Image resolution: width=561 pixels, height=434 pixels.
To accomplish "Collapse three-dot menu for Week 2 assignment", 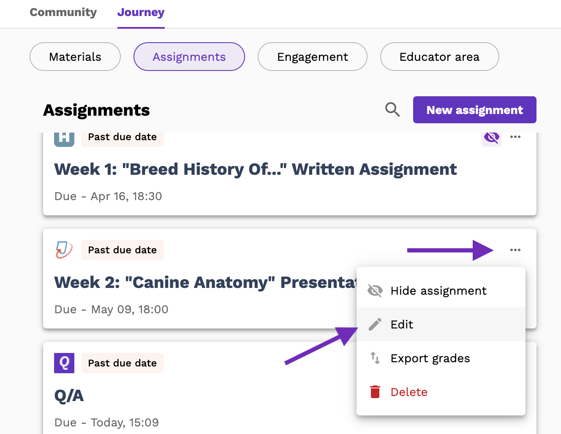I will [515, 250].
